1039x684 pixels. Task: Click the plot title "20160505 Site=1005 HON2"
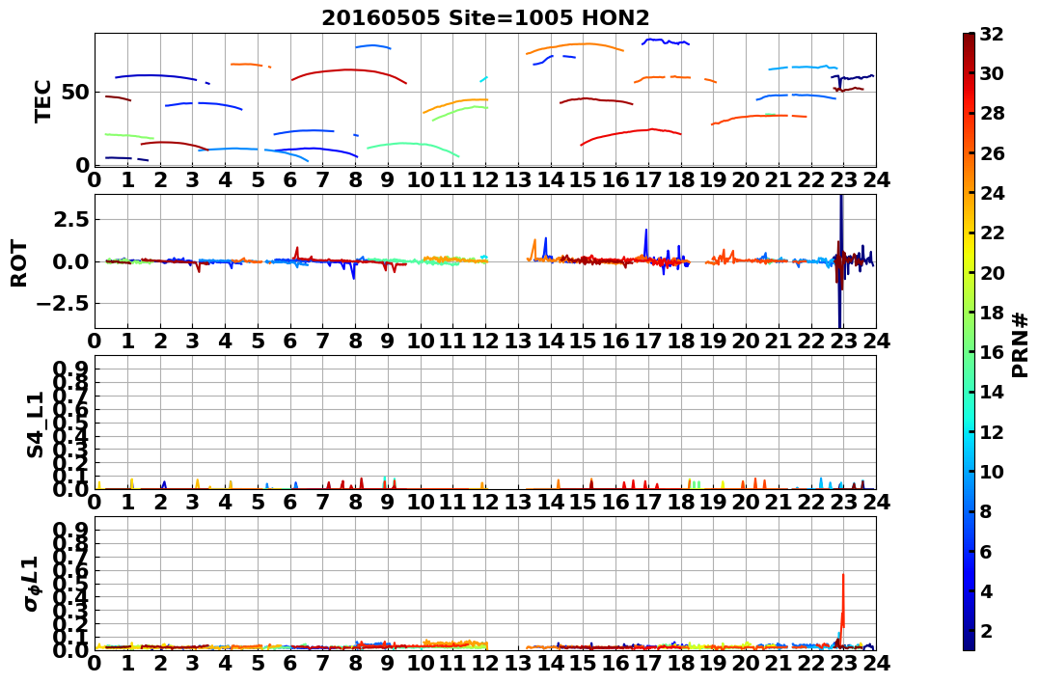click(485, 17)
